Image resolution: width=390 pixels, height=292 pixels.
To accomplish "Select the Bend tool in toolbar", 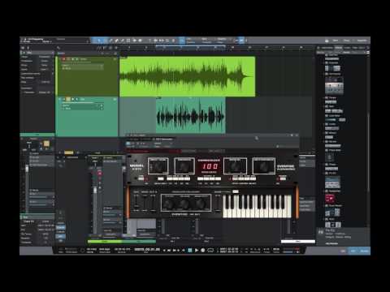I will click(134, 41).
